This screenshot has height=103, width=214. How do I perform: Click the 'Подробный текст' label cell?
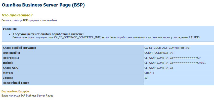pos(73,83)
